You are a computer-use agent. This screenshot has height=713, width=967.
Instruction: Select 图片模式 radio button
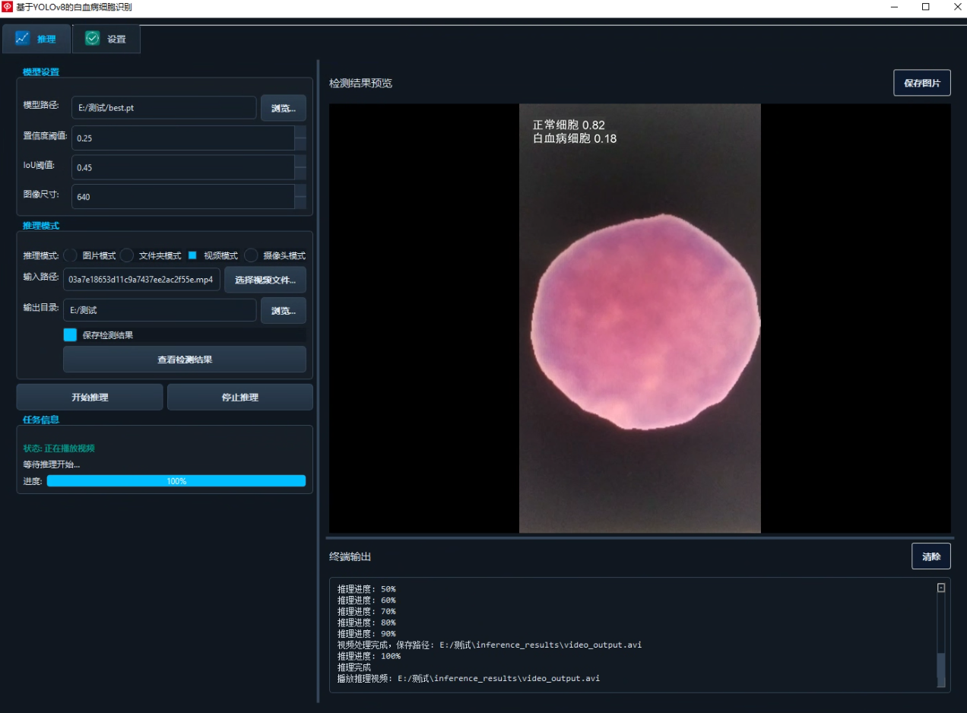71,255
